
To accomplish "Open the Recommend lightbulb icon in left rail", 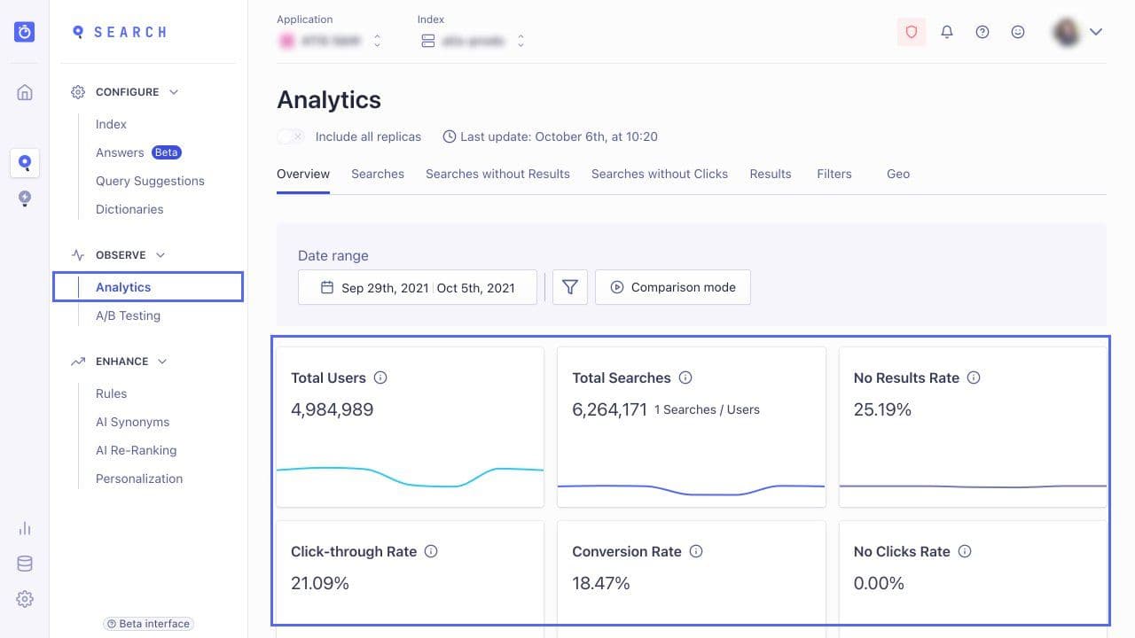I will [25, 198].
